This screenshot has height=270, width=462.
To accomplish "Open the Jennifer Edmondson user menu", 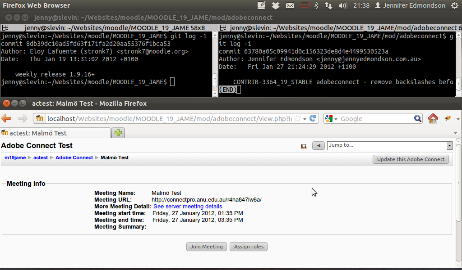I will point(410,5).
